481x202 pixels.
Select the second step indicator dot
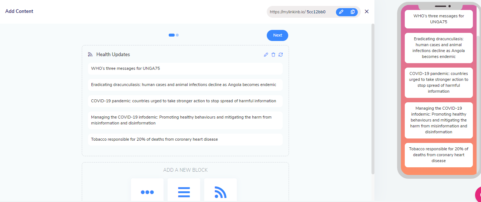click(178, 35)
